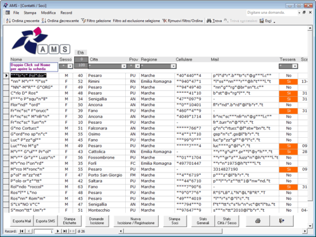Click Domande Iscrizione button
316x237 pixels.
tap(97, 221)
